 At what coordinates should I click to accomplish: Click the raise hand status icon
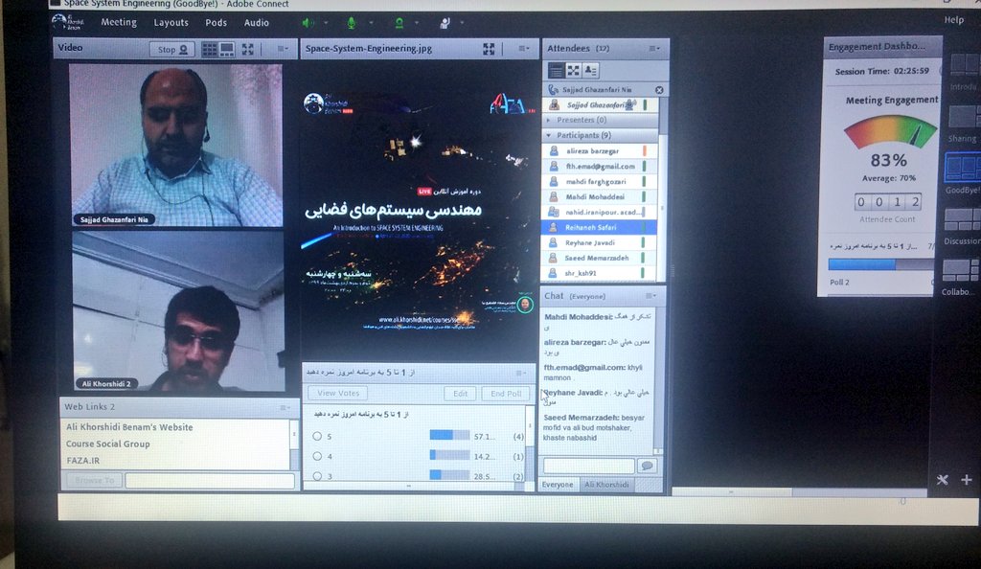coord(445,23)
